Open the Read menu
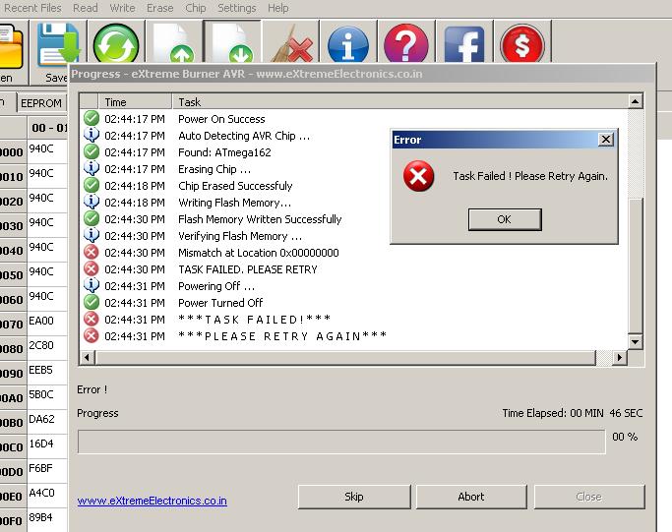The width and height of the screenshot is (672, 532). tap(86, 8)
